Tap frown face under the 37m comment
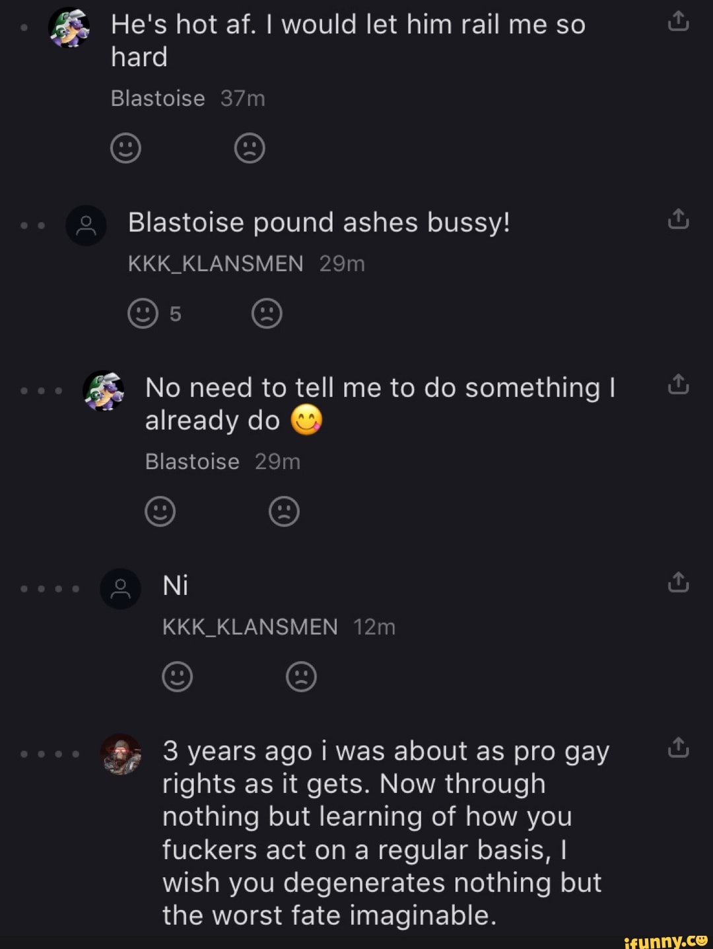 click(x=250, y=148)
